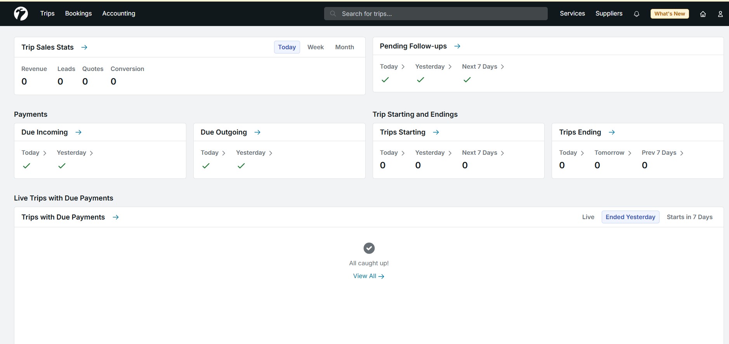Expand Yesterday under Pending Follow-ups
729x344 pixels.
click(x=434, y=67)
